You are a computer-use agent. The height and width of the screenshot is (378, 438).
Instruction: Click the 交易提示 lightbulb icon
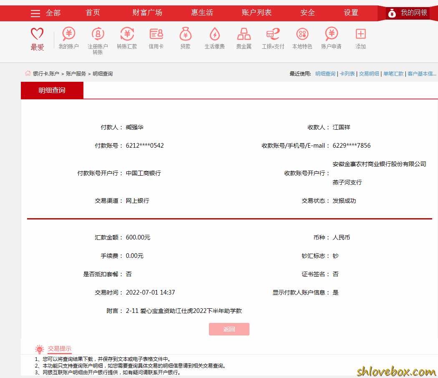tap(39, 349)
